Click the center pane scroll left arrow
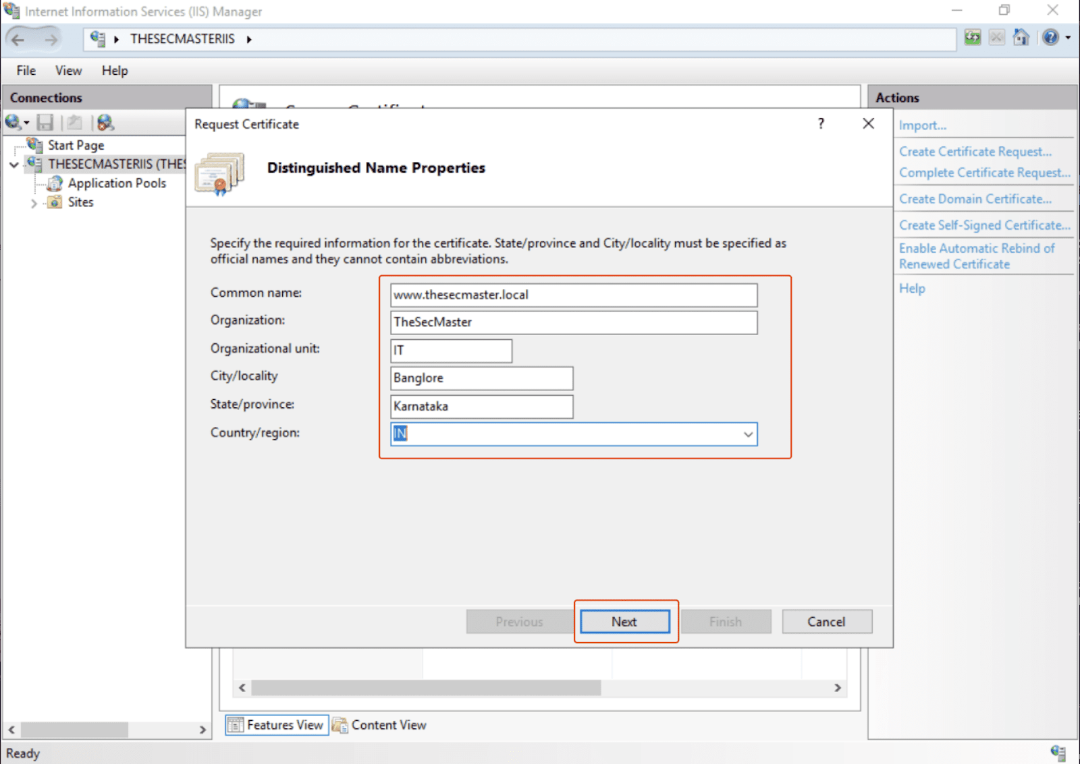The height and width of the screenshot is (764, 1080). [242, 688]
